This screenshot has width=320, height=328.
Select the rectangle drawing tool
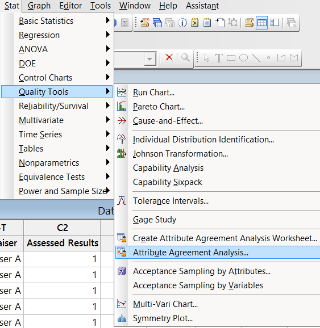231,58
